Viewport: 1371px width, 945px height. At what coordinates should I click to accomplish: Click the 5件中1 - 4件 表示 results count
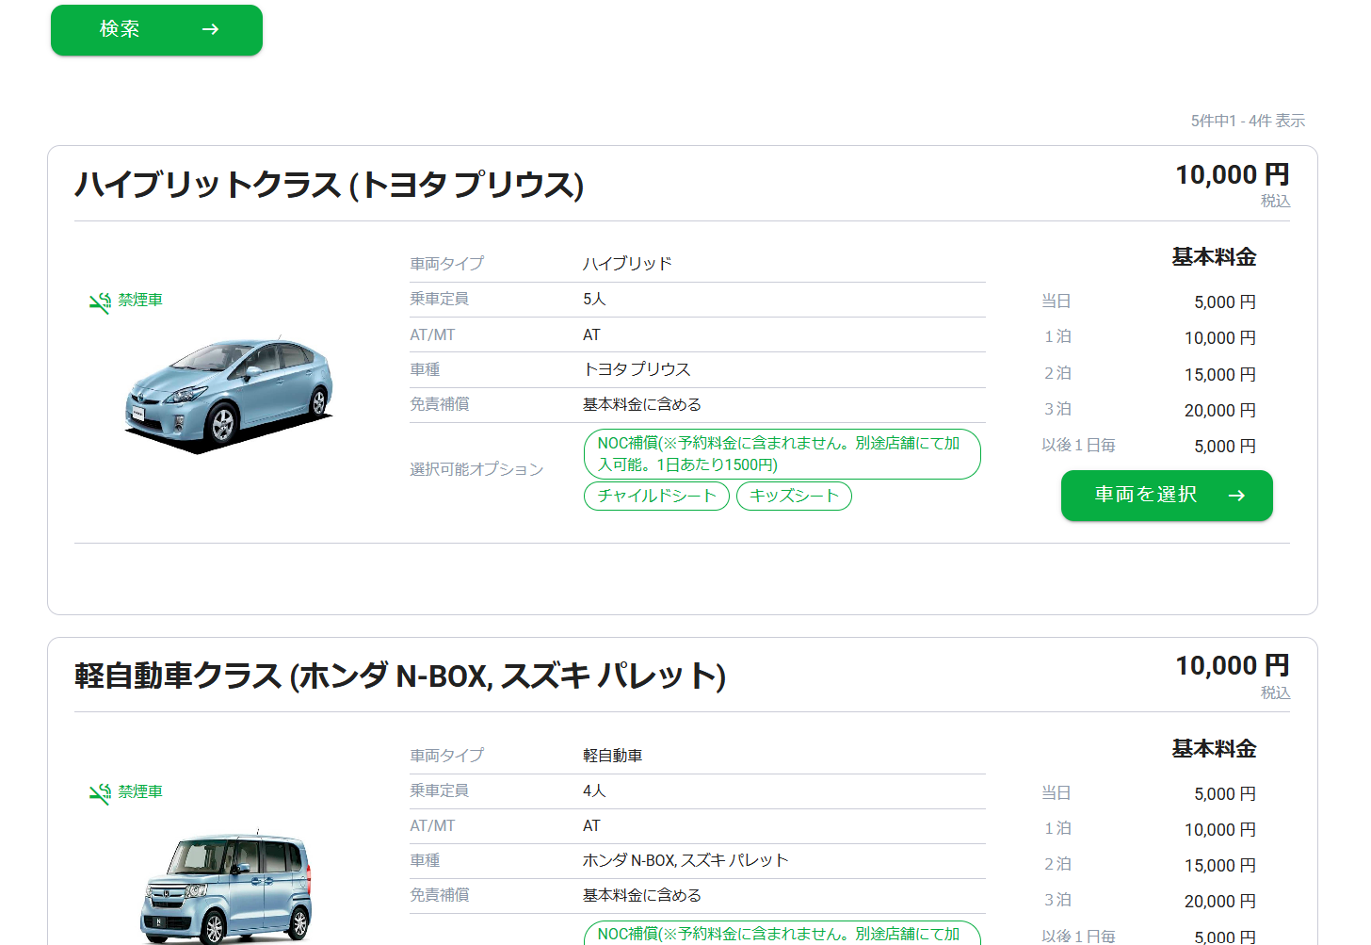1248,121
